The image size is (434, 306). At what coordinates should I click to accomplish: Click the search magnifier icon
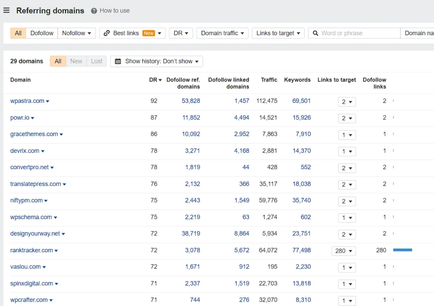(315, 33)
